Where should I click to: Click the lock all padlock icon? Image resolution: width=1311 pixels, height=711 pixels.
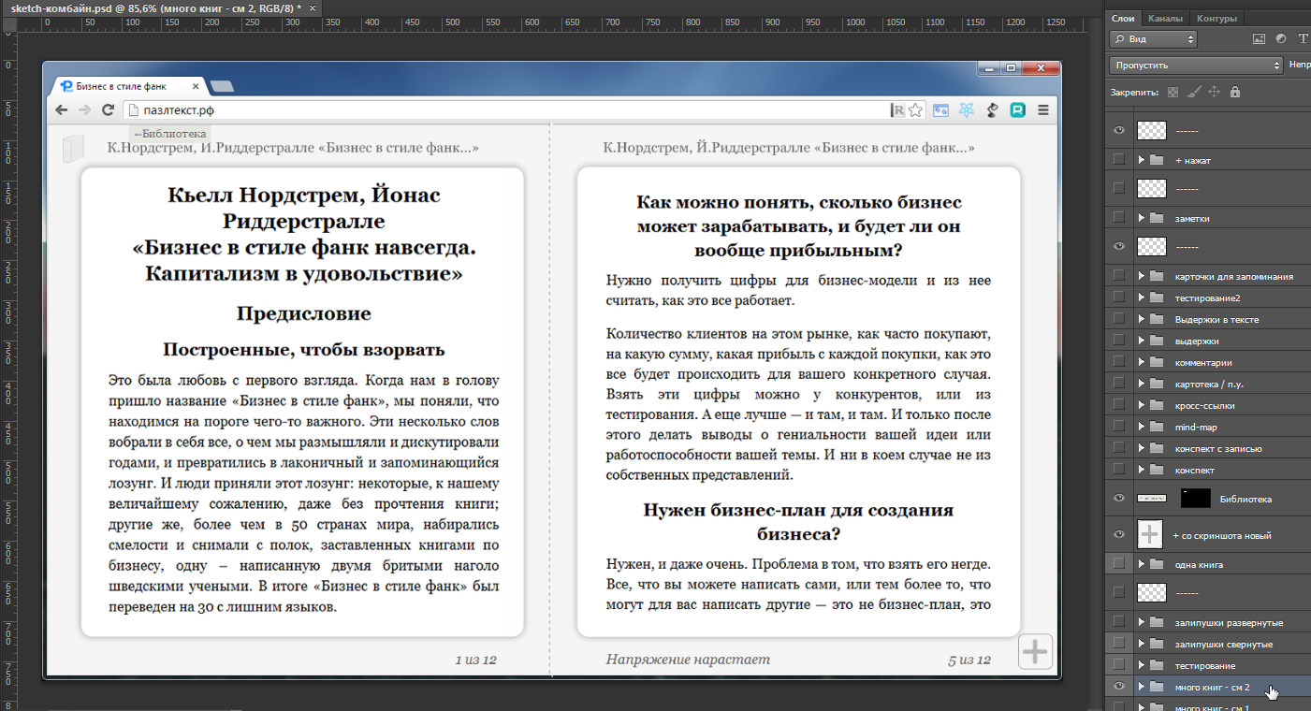coord(1235,92)
